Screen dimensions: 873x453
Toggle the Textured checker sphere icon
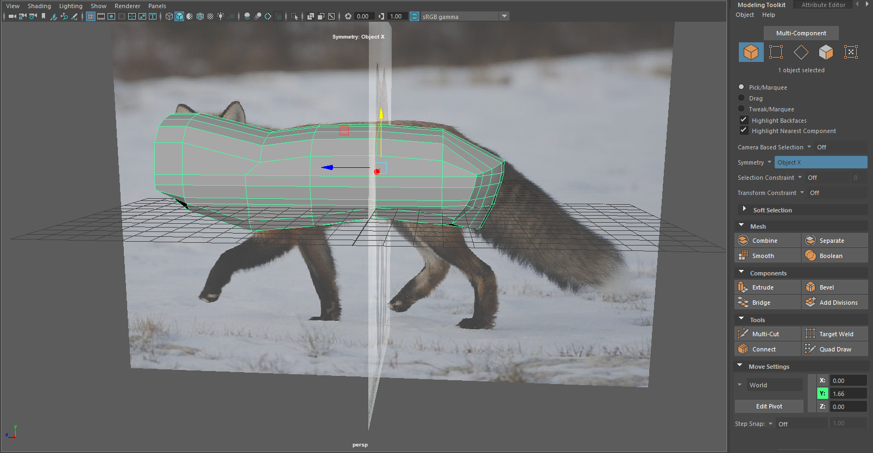(210, 16)
